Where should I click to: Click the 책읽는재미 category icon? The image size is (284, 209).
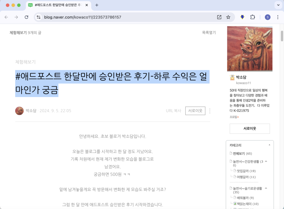point(235,204)
